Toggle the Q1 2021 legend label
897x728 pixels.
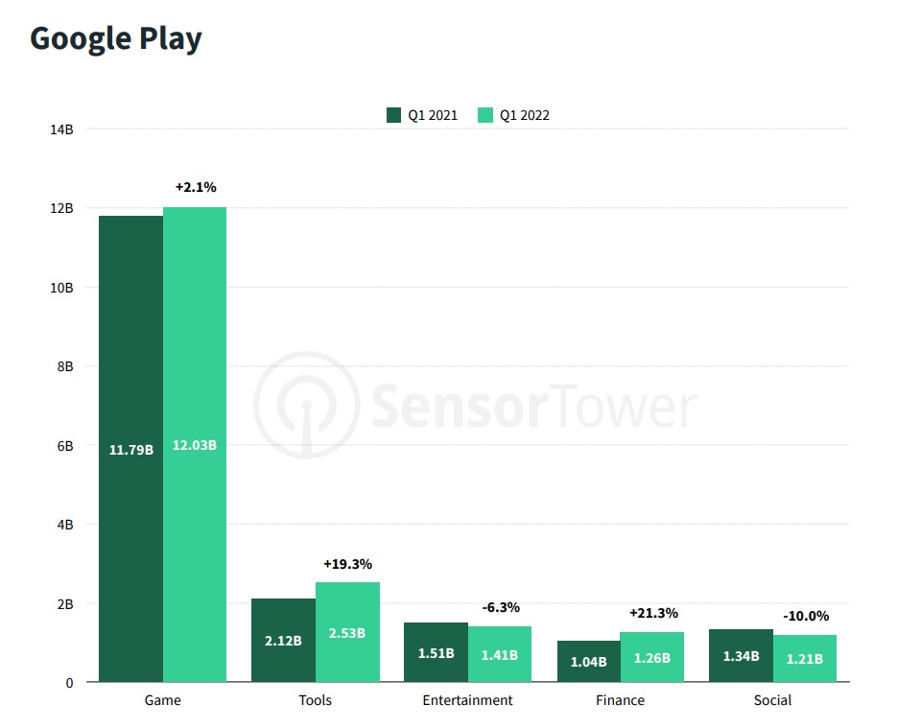433,115
